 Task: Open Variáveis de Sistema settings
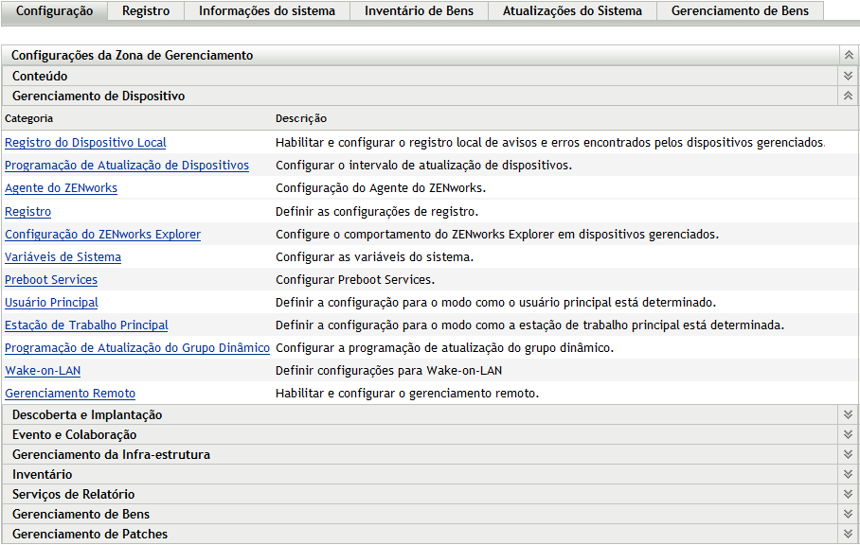[x=63, y=256]
